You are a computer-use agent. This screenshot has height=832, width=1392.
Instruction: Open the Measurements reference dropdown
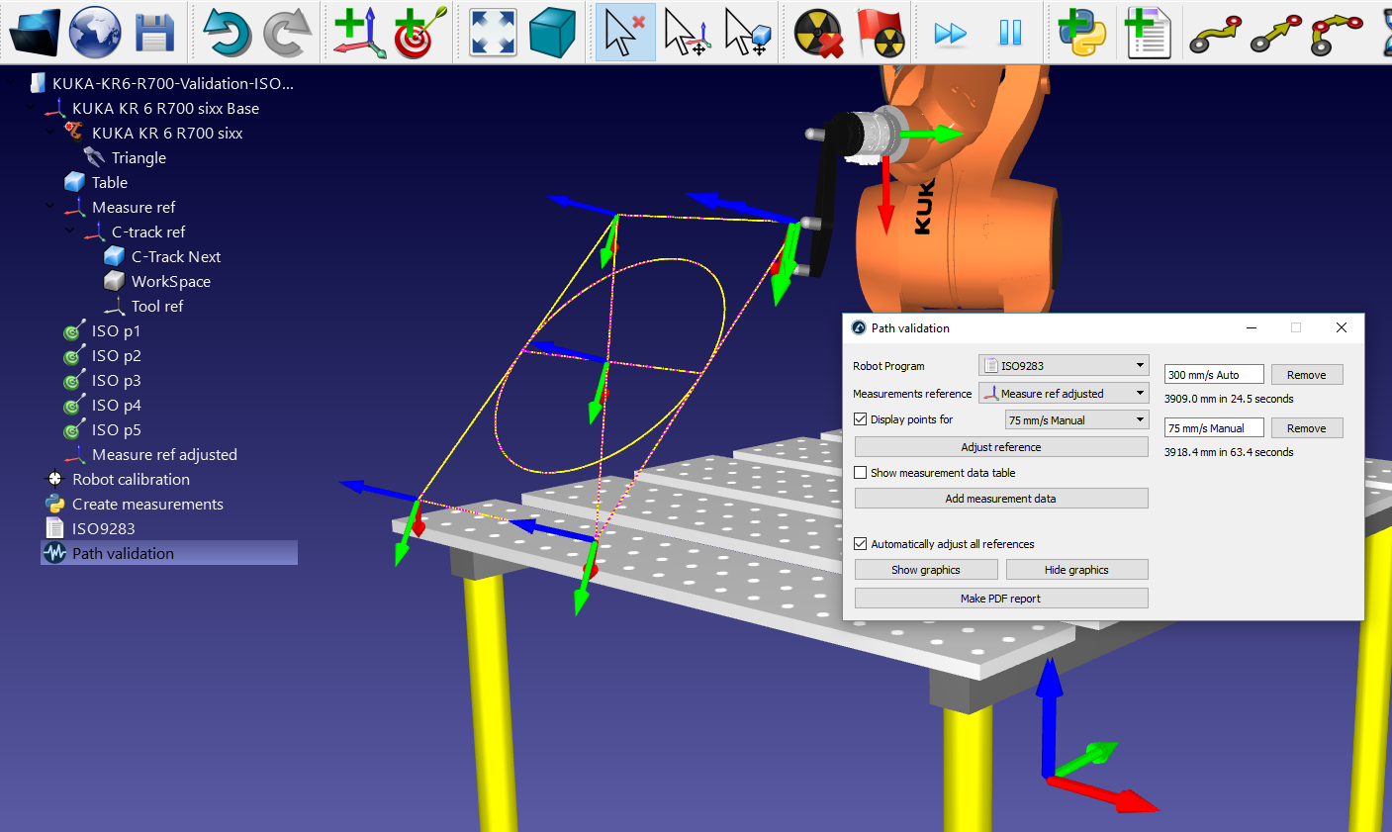coord(1064,394)
